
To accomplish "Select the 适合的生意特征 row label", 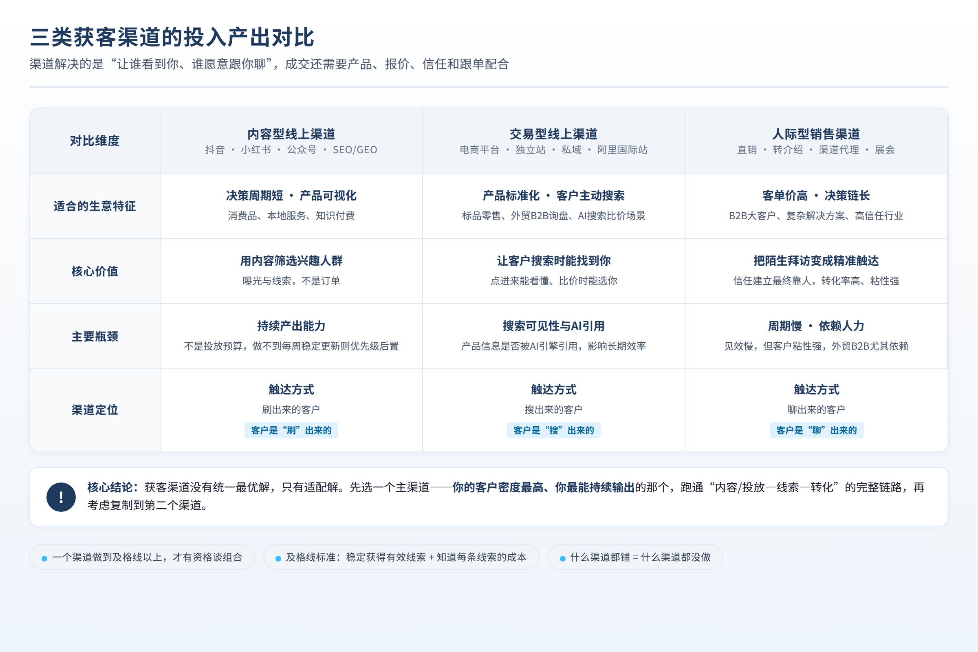I will (95, 206).
